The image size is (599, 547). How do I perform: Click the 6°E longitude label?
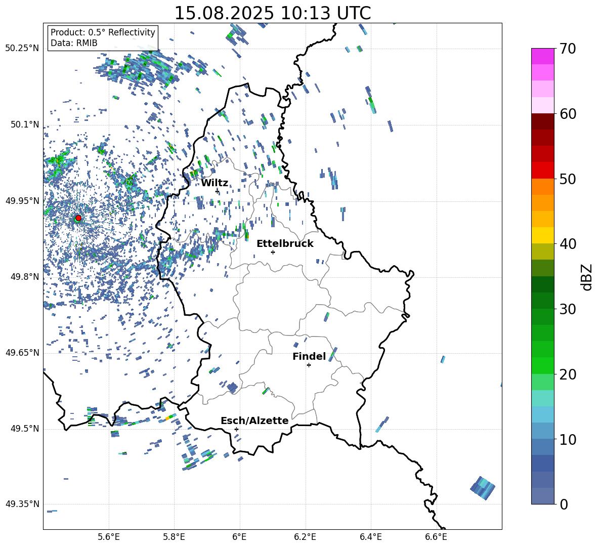point(239,537)
